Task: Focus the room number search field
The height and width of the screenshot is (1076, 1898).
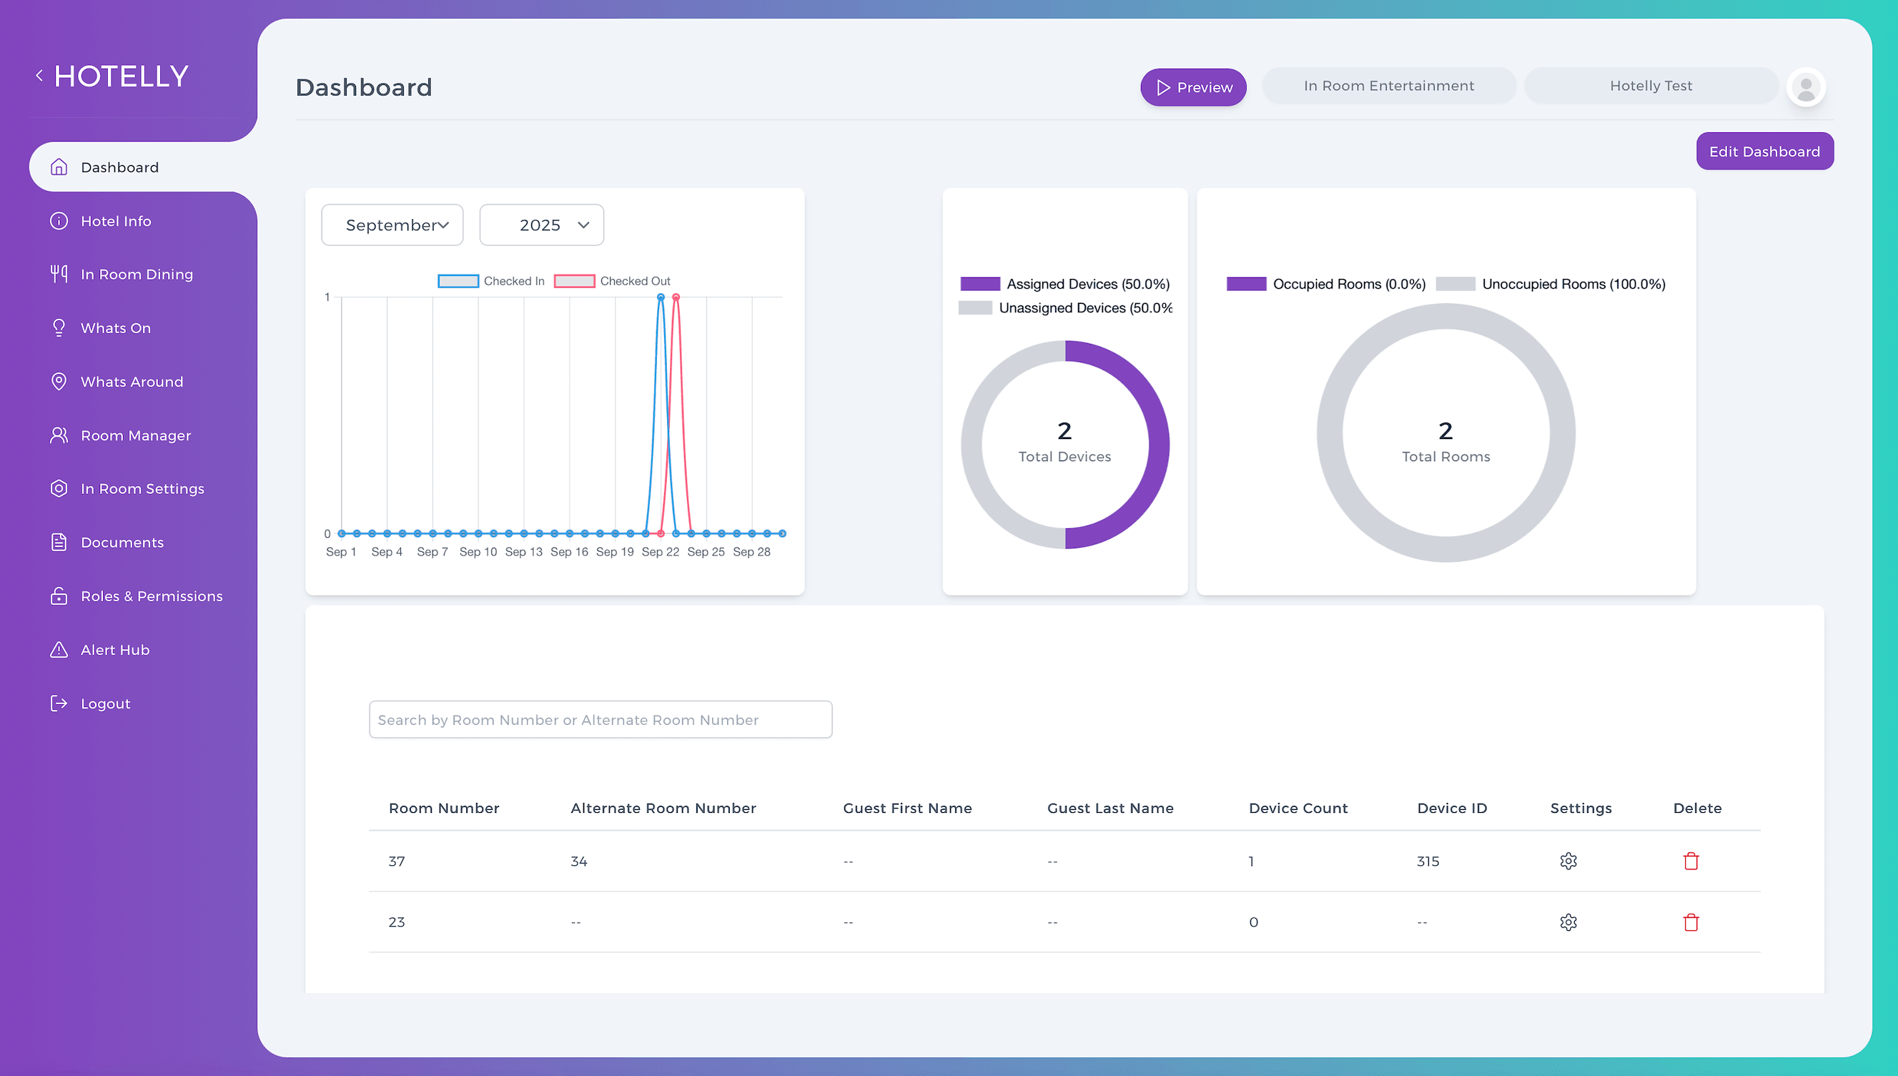Action: coord(600,720)
